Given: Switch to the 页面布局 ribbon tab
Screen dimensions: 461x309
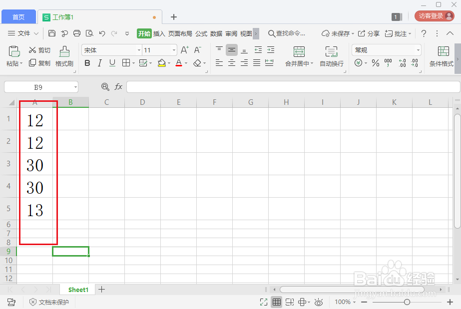Looking at the screenshot, I should [180, 34].
